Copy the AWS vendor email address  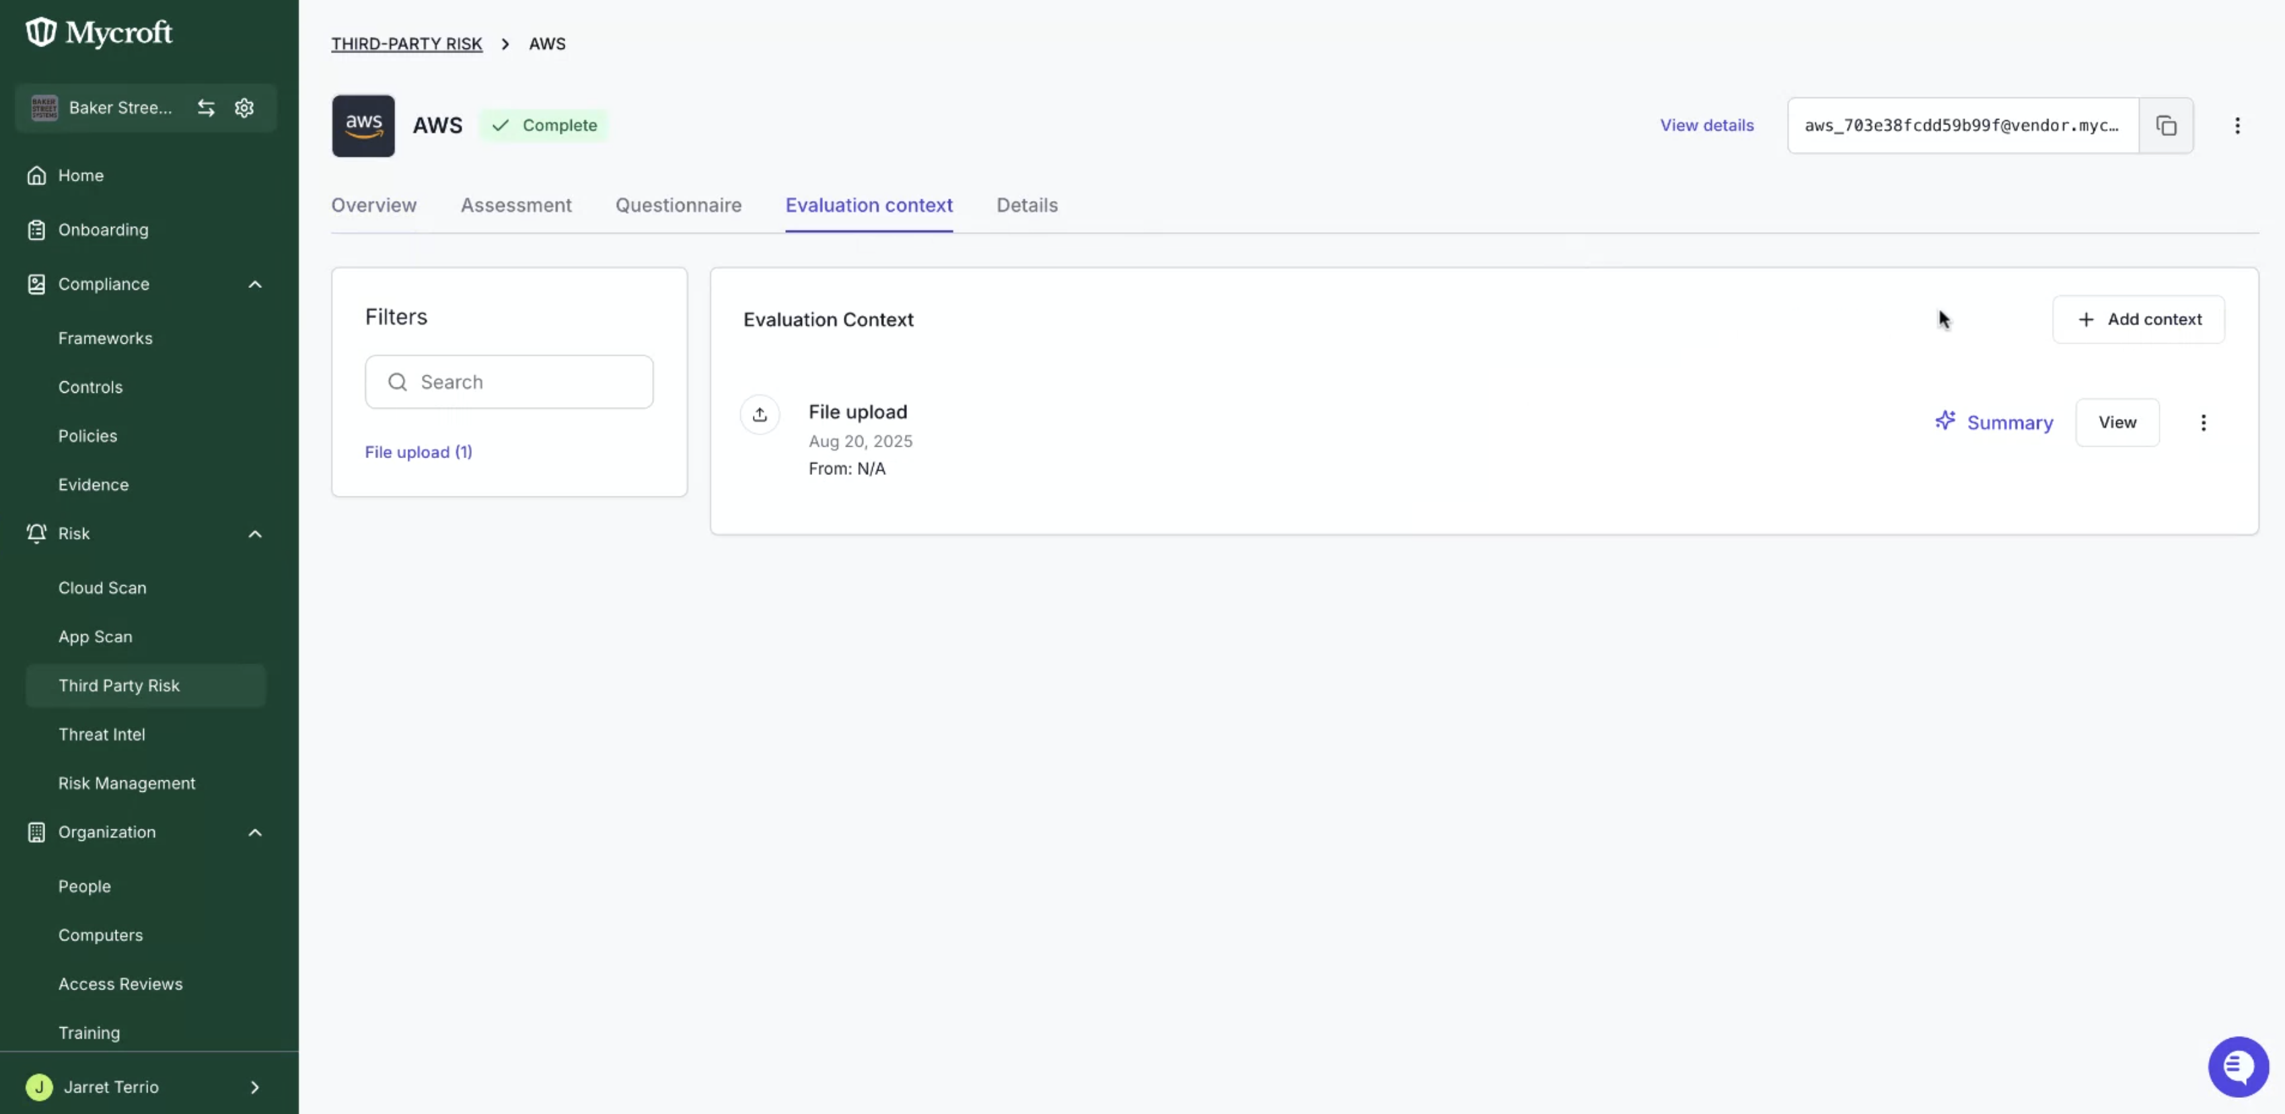(2165, 125)
